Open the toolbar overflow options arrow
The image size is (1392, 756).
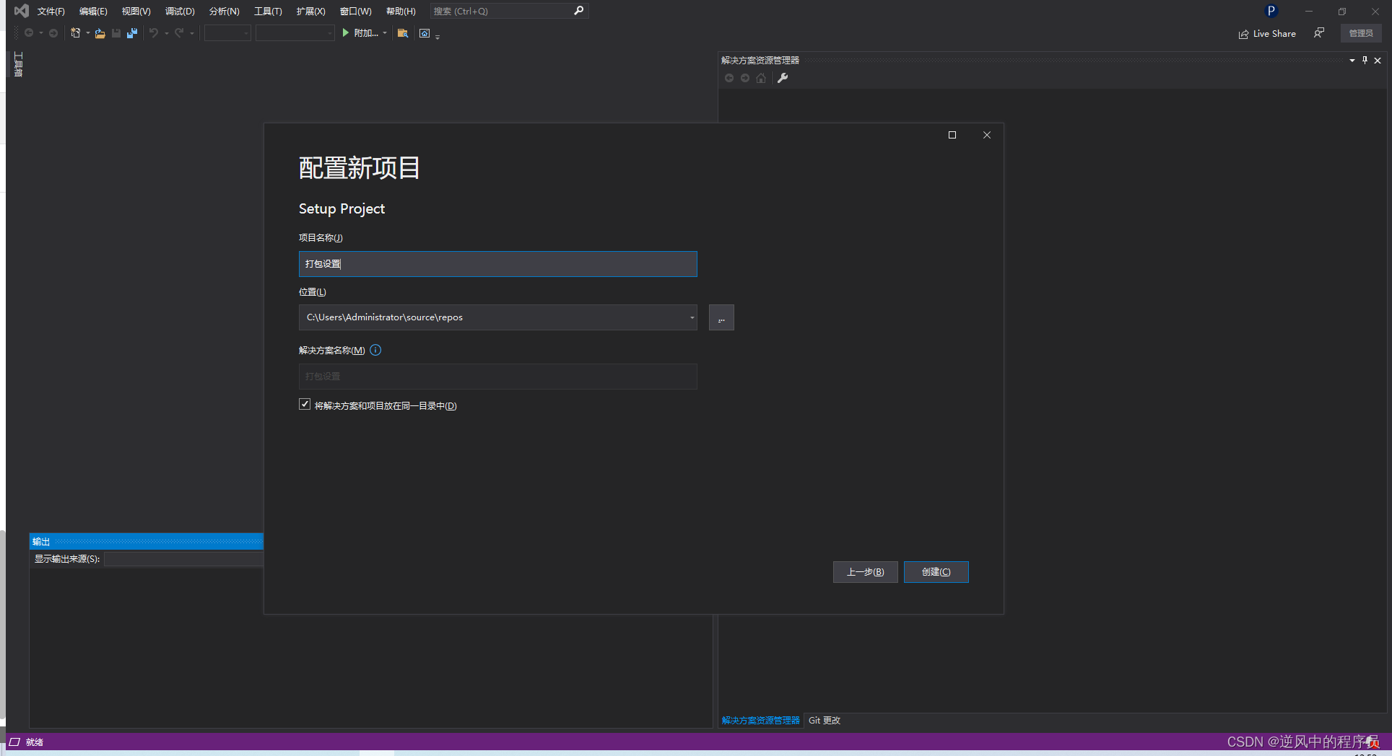(x=438, y=36)
